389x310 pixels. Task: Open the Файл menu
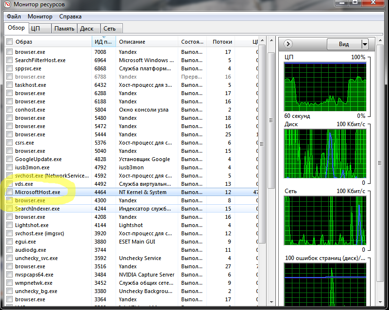(14, 16)
